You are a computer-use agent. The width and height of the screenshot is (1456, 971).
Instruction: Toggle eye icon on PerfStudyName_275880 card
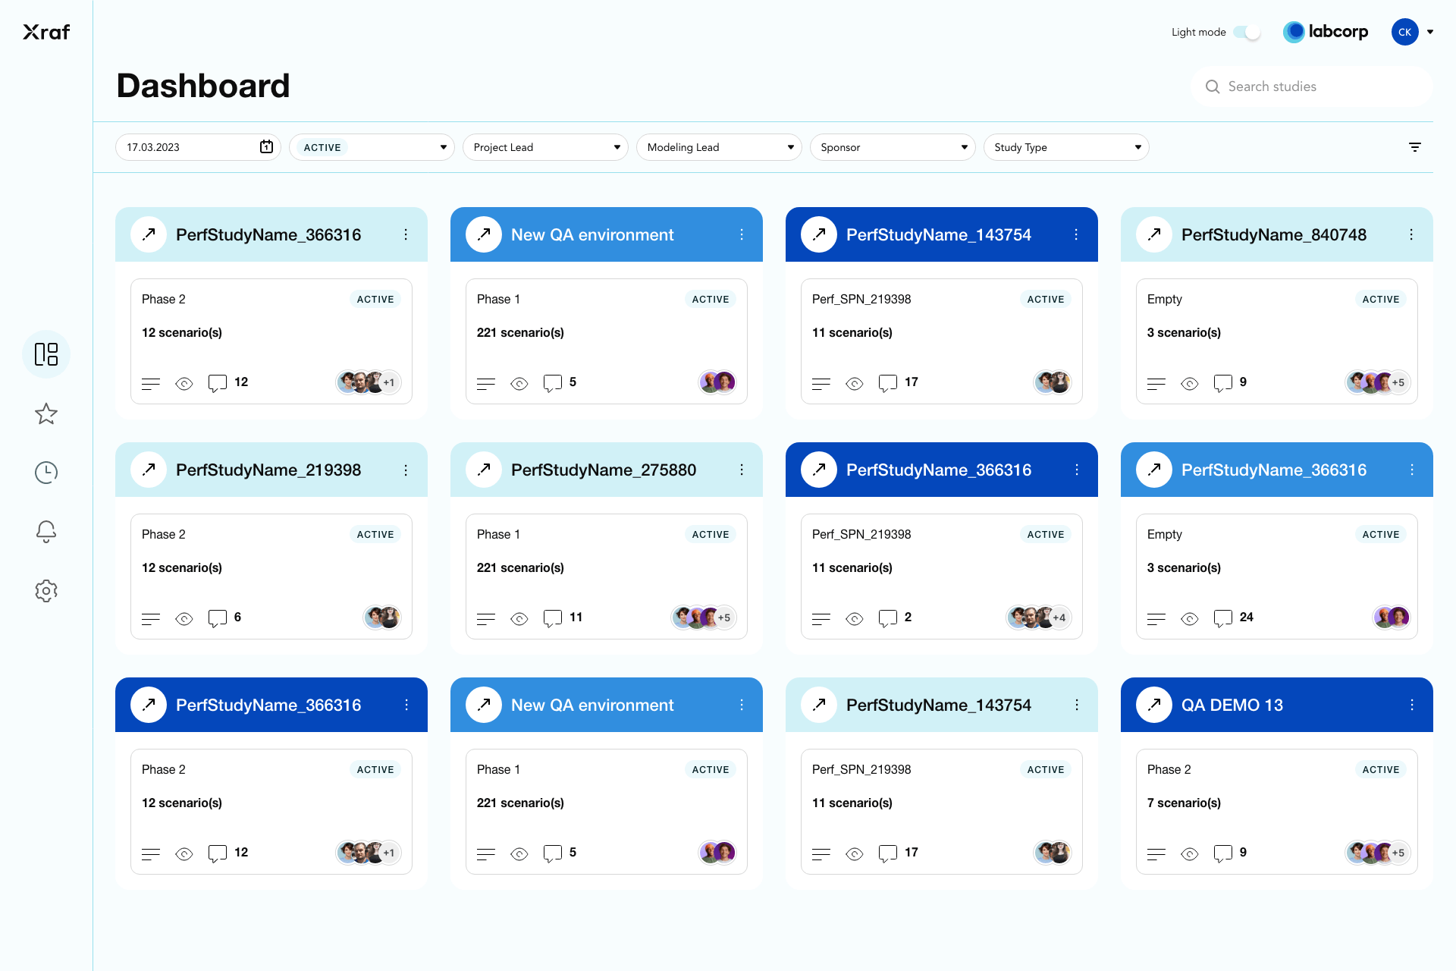pos(519,619)
